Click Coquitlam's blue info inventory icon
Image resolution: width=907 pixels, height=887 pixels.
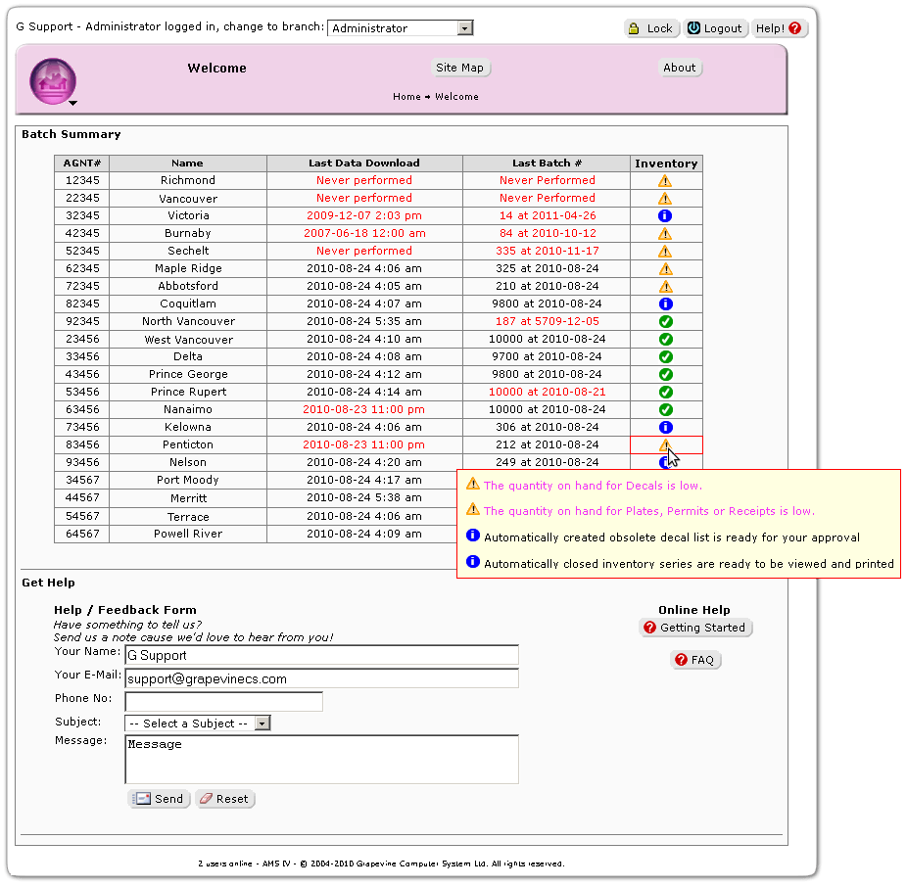665,304
